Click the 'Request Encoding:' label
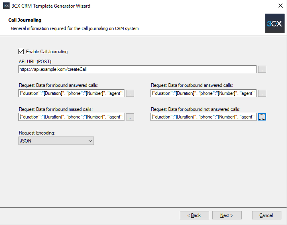 click(37, 133)
